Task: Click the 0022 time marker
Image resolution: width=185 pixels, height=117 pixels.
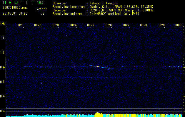Action: coord(38,25)
